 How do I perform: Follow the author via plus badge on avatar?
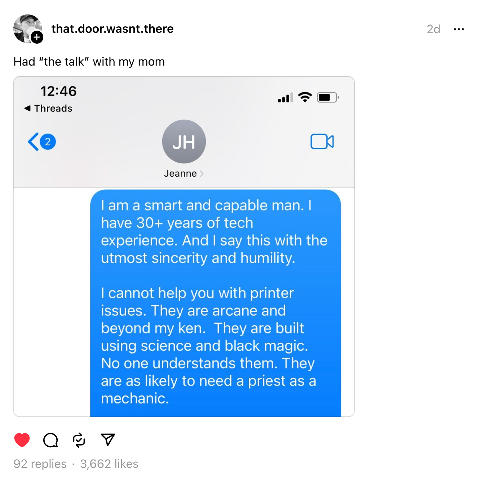pyautogui.click(x=37, y=37)
